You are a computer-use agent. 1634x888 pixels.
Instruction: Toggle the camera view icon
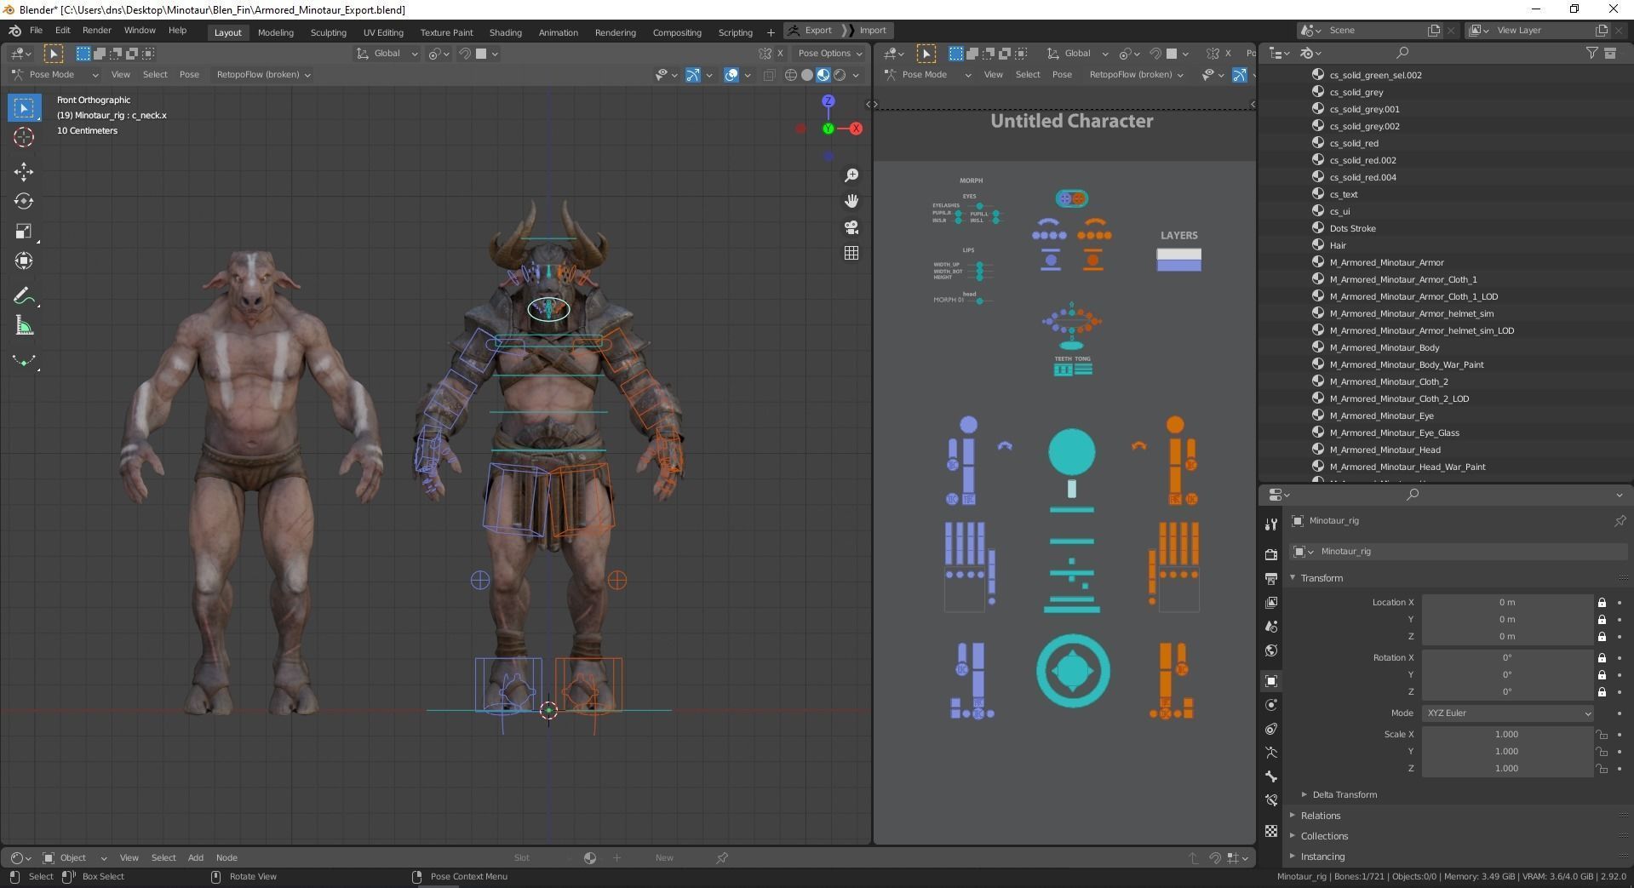[x=851, y=227]
